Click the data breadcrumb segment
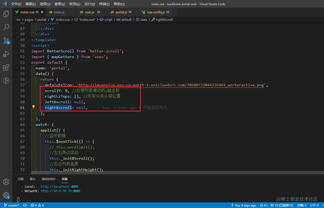The image size is (324, 208). (142, 20)
